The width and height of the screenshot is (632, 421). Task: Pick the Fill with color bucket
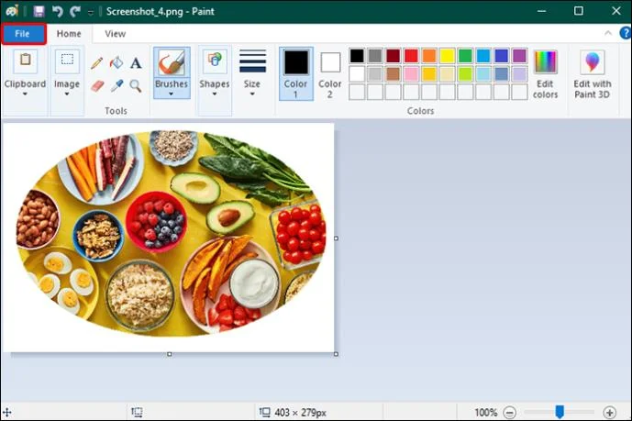[116, 63]
